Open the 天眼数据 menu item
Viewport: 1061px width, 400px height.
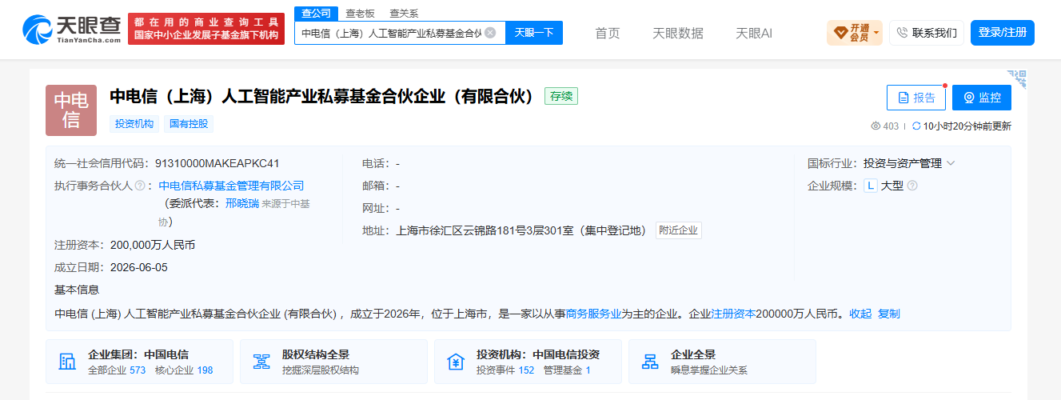tap(678, 33)
